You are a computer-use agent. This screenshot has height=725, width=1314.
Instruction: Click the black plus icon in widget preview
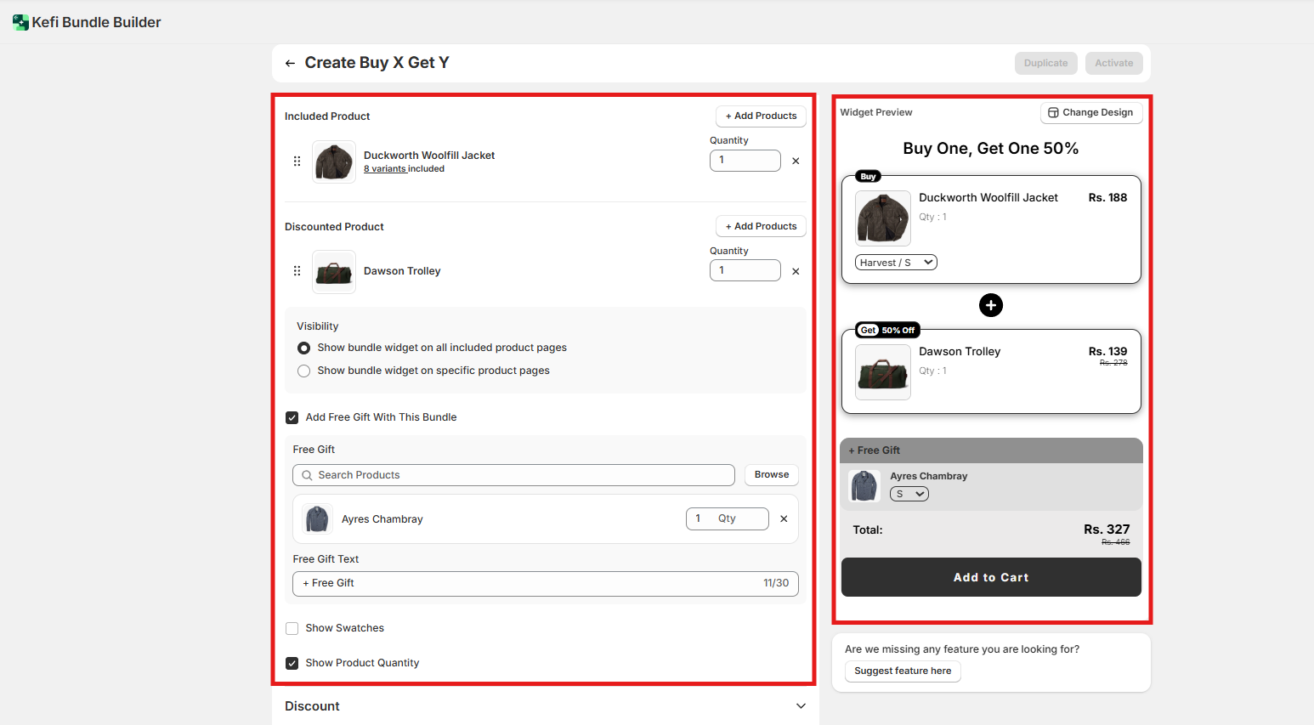(990, 305)
